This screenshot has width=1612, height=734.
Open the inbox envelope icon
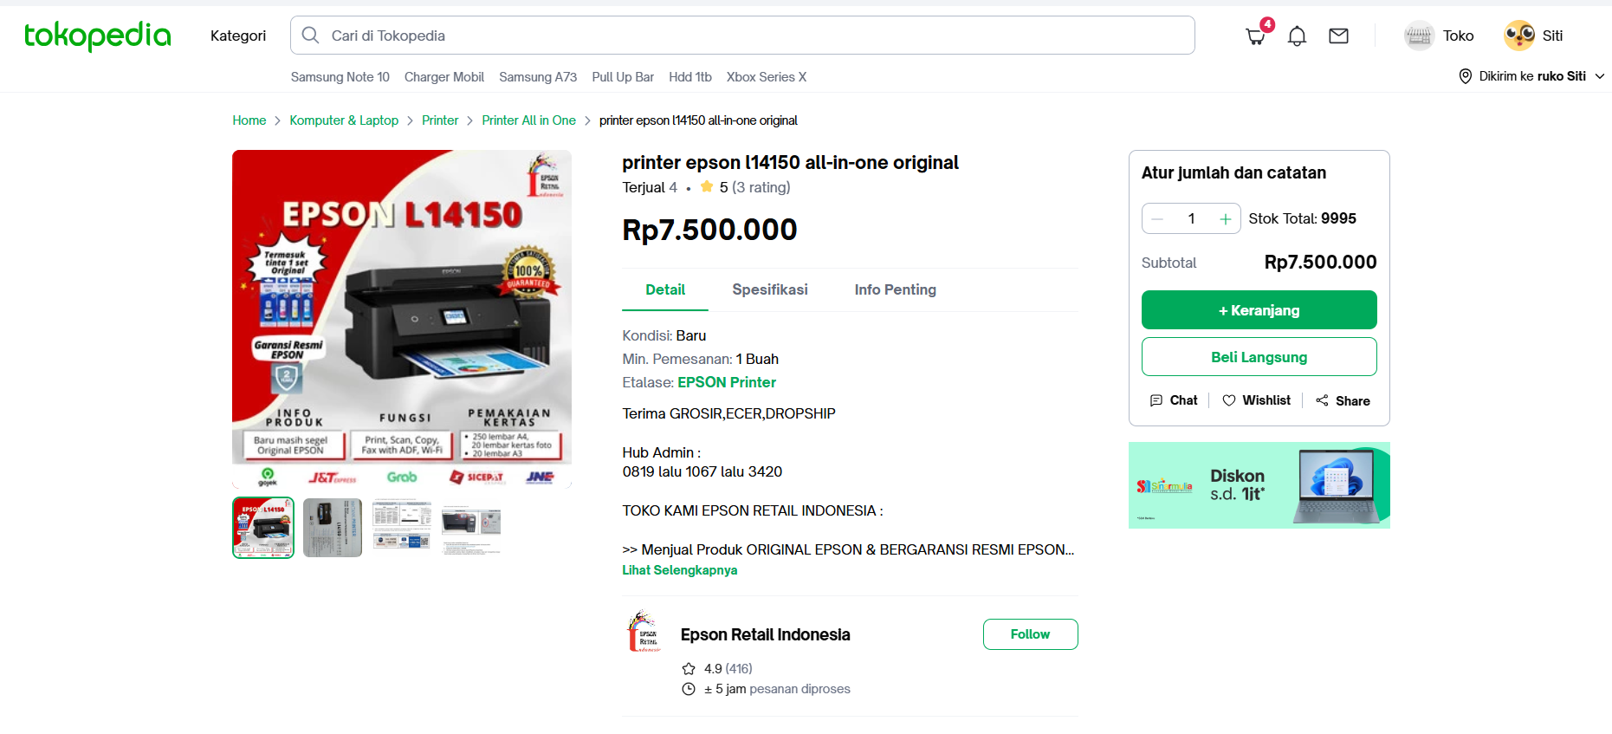pyautogui.click(x=1338, y=36)
